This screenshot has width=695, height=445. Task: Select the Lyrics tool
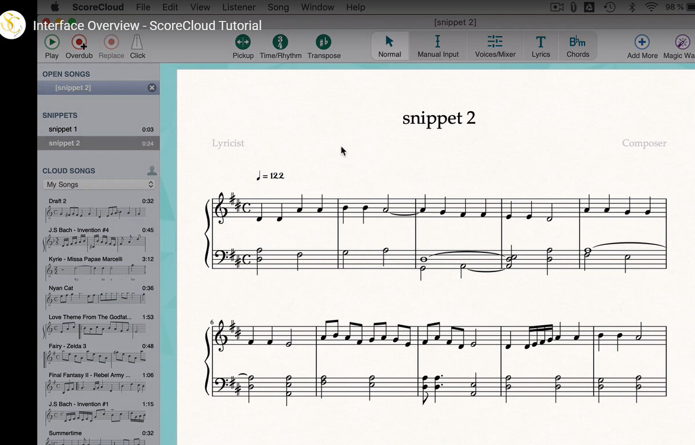point(541,46)
